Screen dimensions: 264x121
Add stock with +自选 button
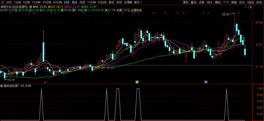250,2
